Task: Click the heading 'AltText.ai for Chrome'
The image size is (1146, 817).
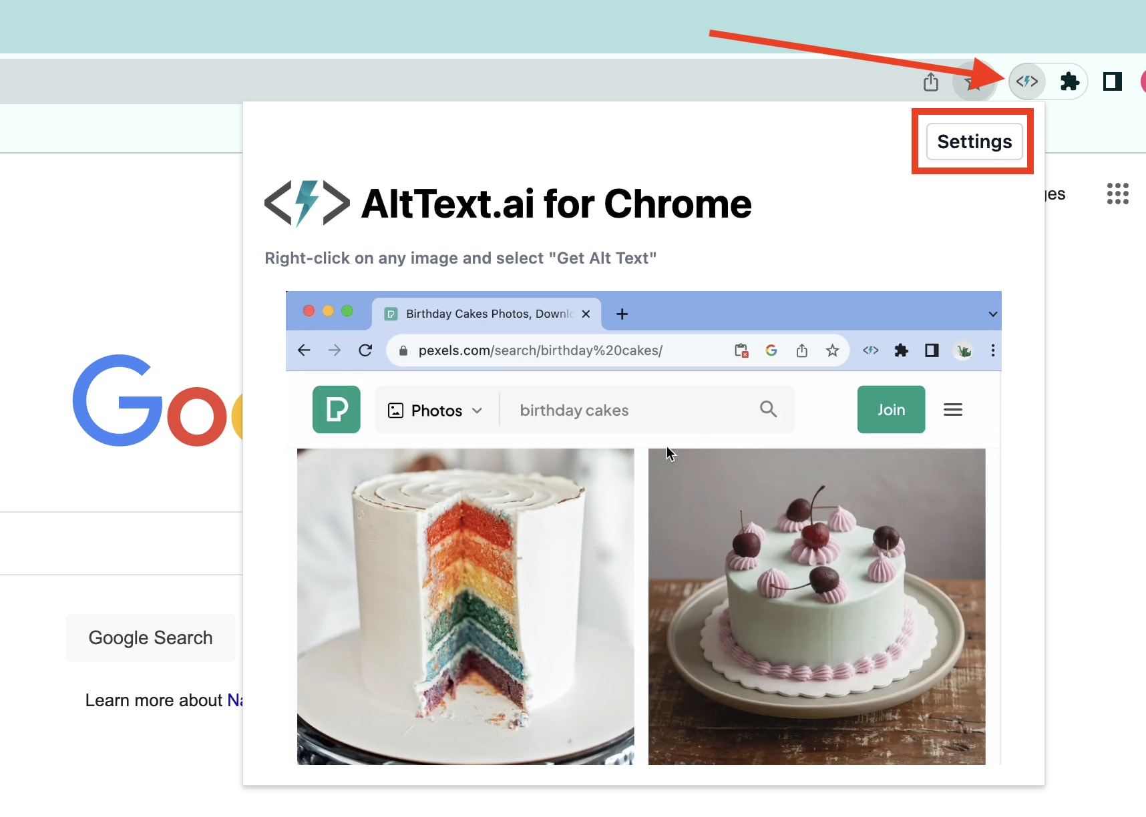Action: pyautogui.click(x=556, y=204)
